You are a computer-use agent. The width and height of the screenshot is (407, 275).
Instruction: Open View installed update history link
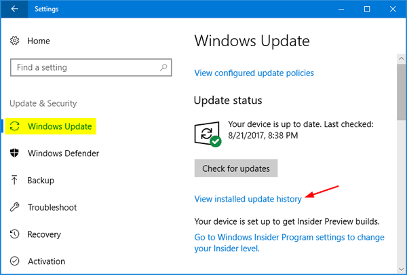pyautogui.click(x=248, y=199)
